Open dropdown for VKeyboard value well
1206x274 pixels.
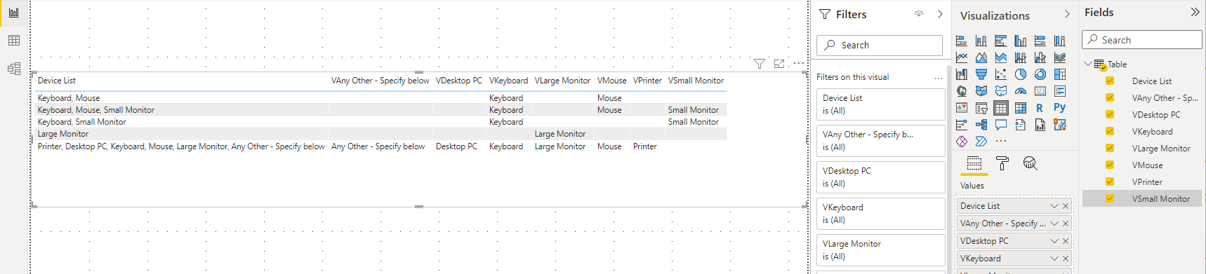coord(1054,259)
